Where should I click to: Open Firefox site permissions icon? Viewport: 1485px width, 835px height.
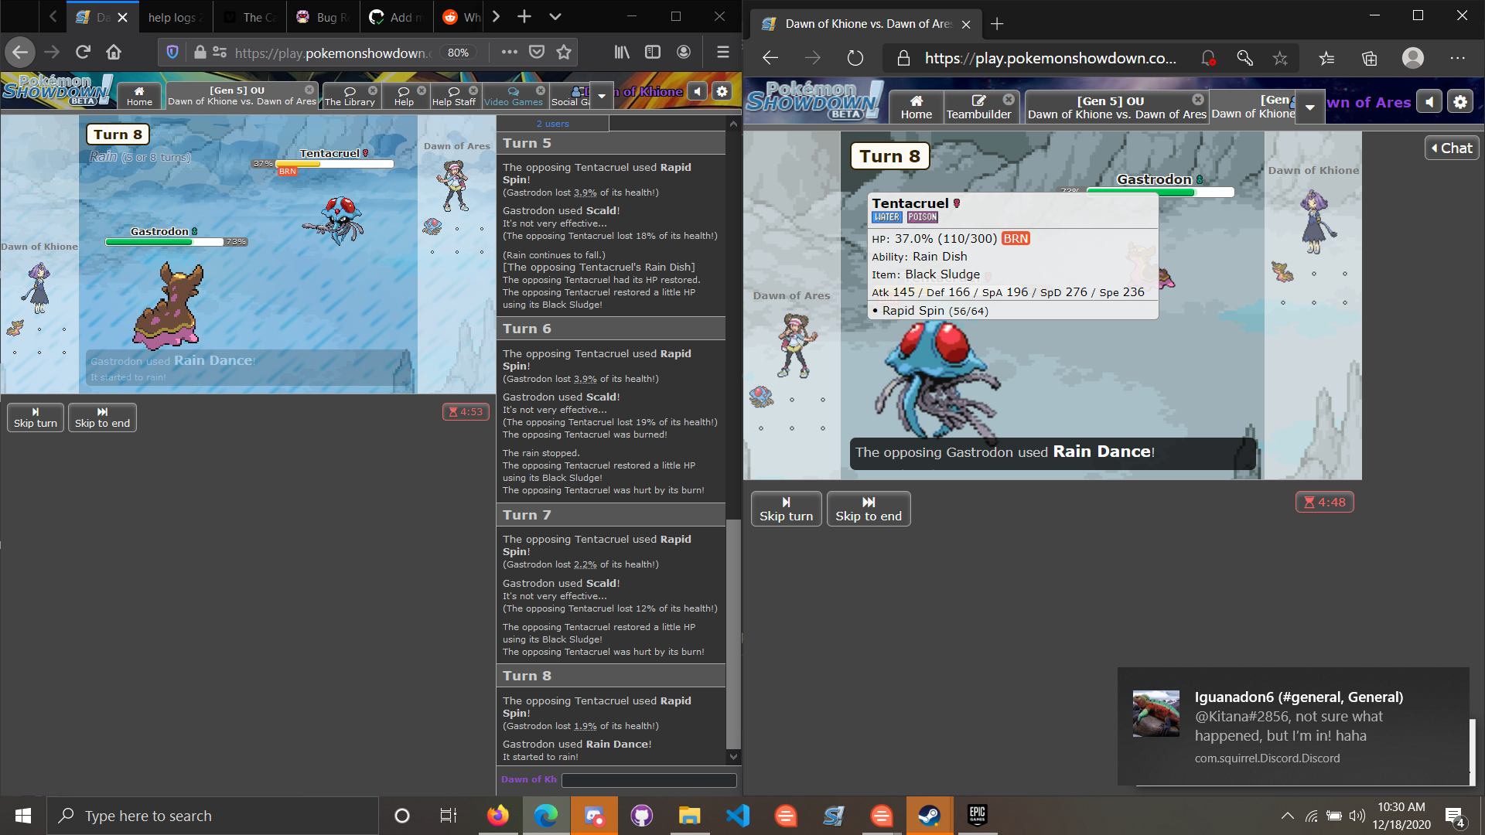(x=220, y=53)
